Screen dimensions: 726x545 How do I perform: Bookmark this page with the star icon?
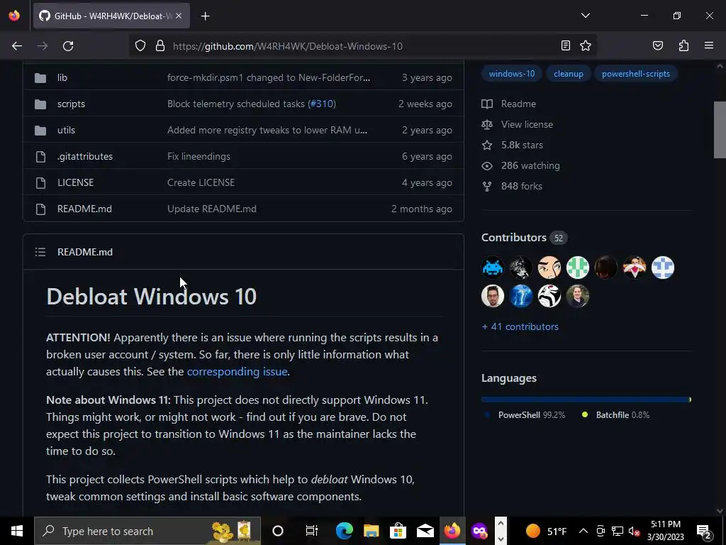[x=586, y=45]
